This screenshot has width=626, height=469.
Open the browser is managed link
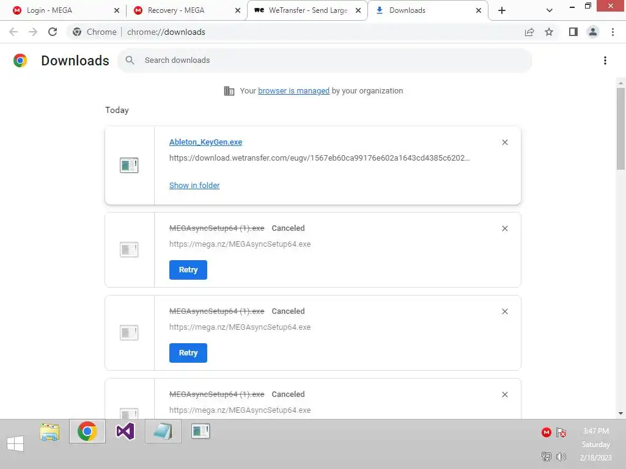point(294,91)
